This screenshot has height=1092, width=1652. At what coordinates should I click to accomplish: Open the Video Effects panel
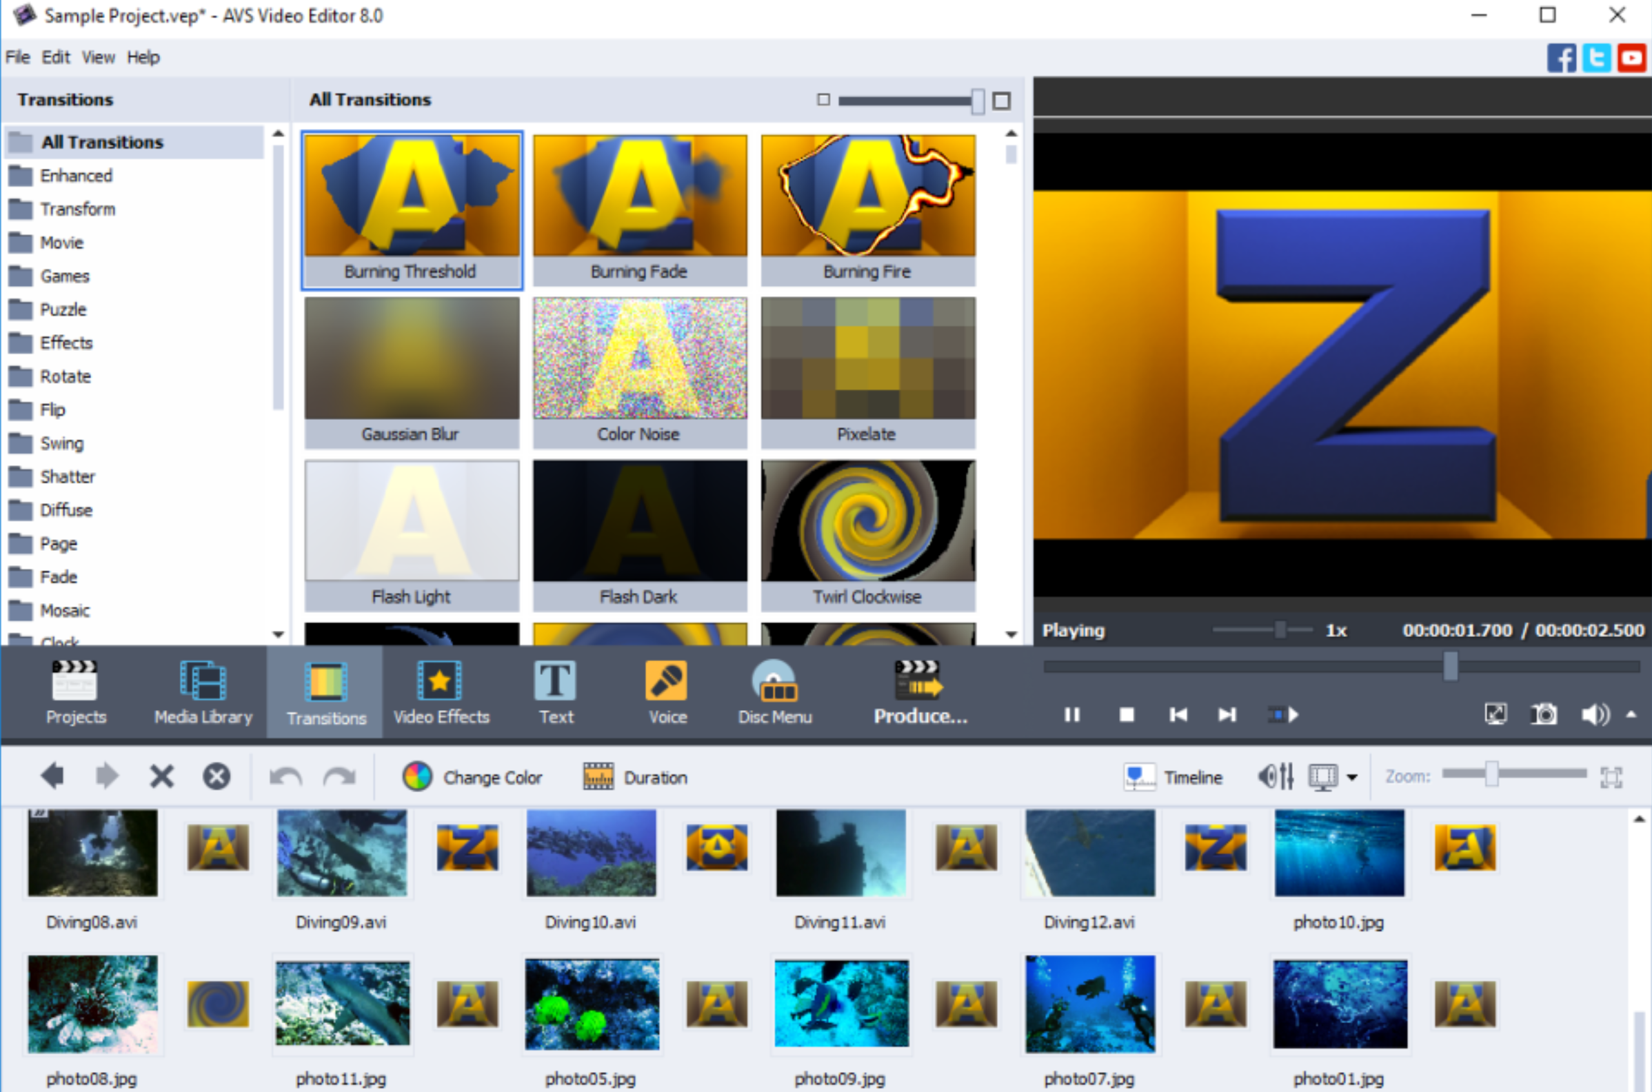click(440, 691)
